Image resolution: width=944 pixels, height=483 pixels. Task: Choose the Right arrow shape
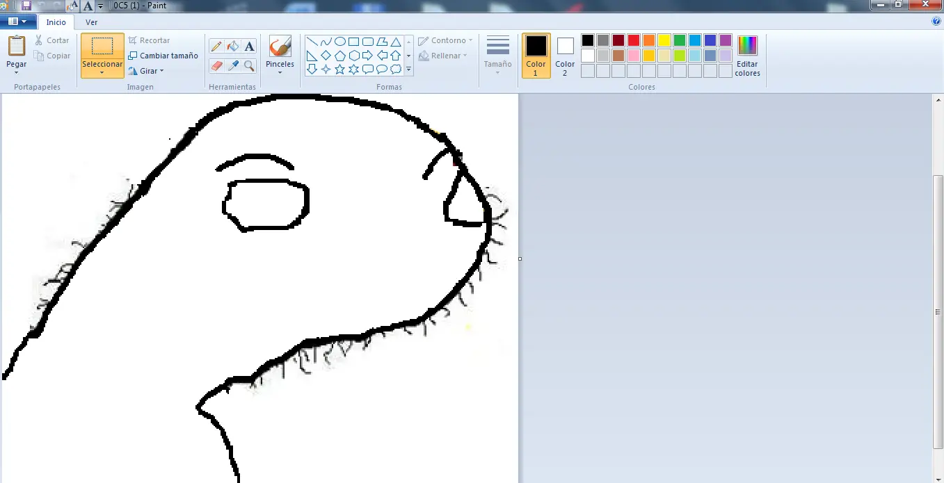pyautogui.click(x=367, y=56)
